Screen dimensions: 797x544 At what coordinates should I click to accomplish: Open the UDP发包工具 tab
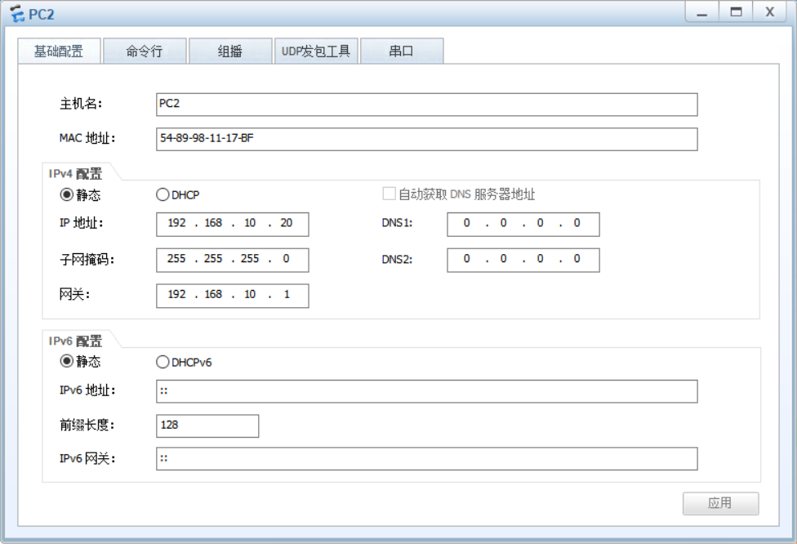[317, 51]
